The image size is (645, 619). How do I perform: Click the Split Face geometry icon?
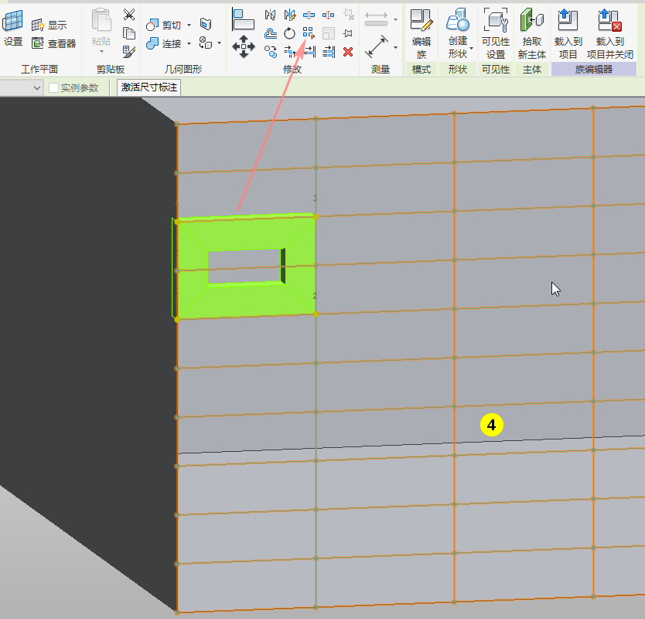click(206, 24)
